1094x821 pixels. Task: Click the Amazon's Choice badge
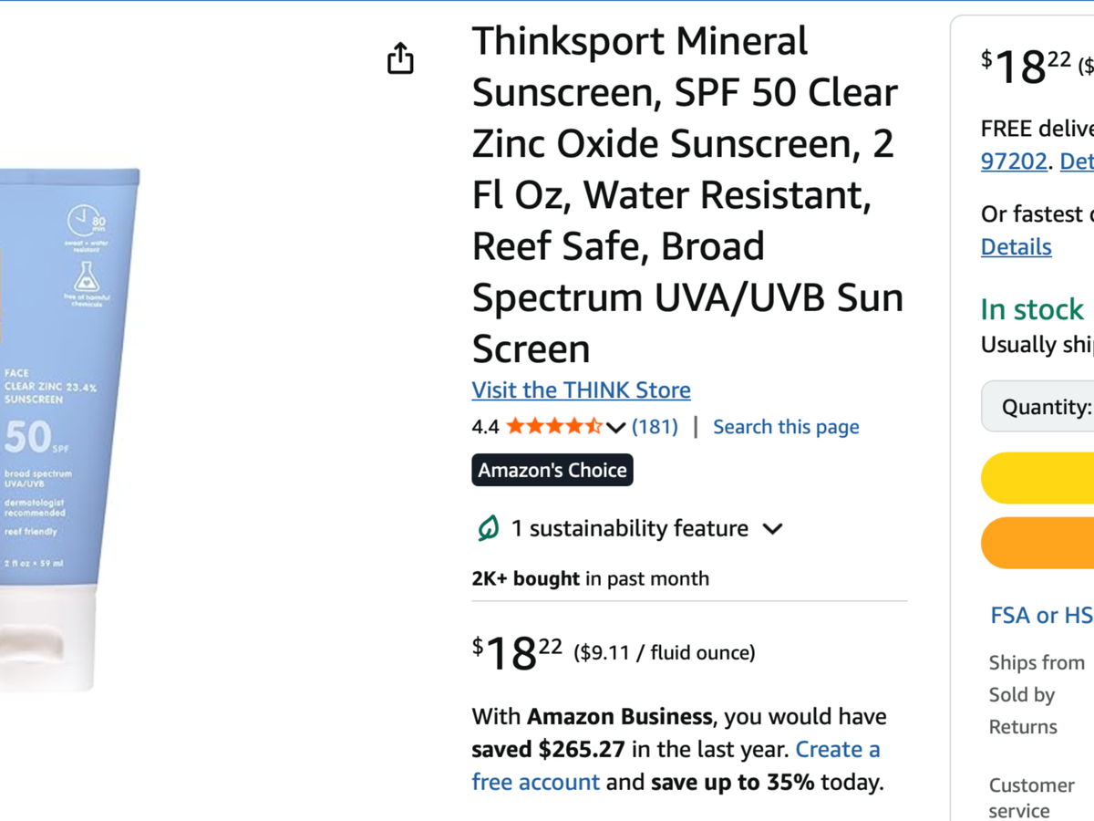(x=552, y=470)
